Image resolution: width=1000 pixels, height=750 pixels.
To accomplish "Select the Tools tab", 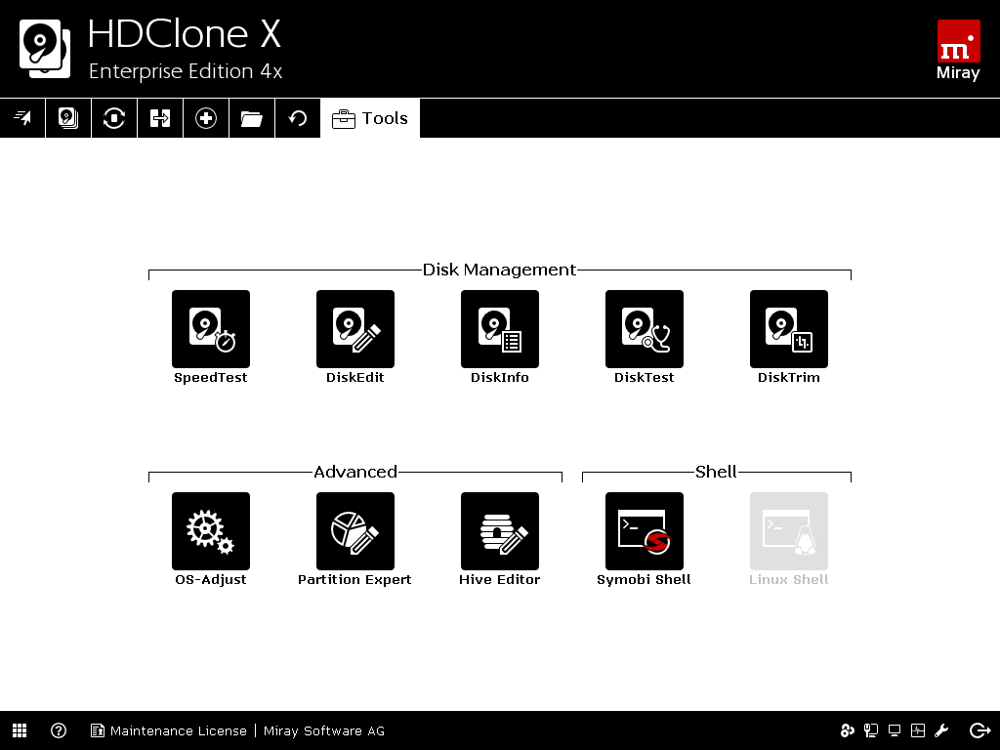I will [x=370, y=118].
